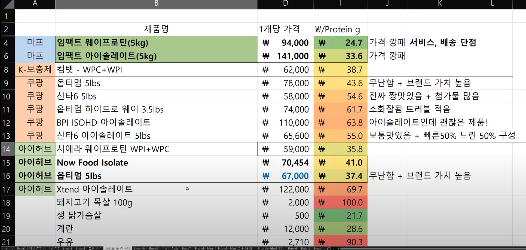Click the horizontal scrollbar left arrow

(338, 248)
